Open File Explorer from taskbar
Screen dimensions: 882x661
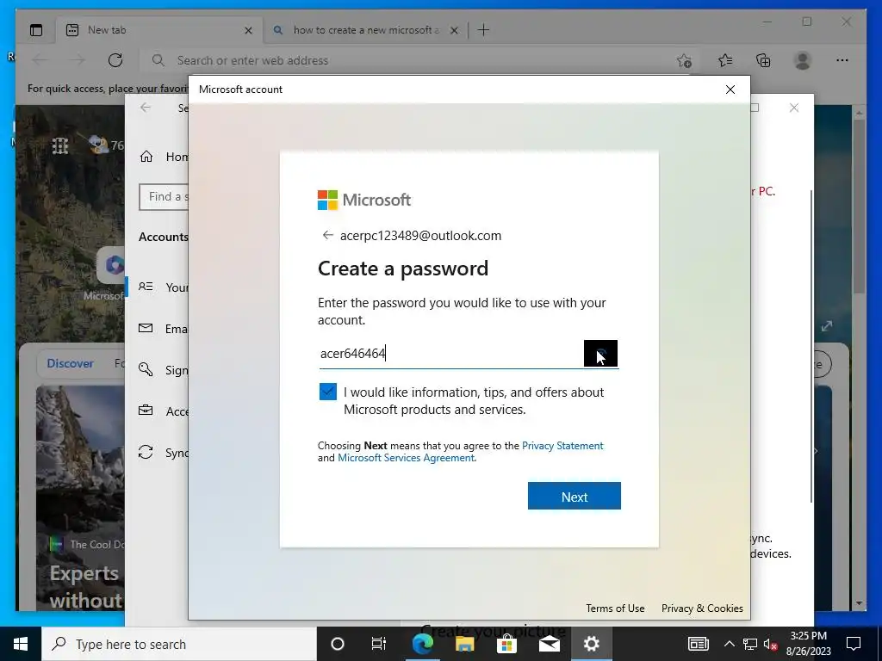[464, 644]
